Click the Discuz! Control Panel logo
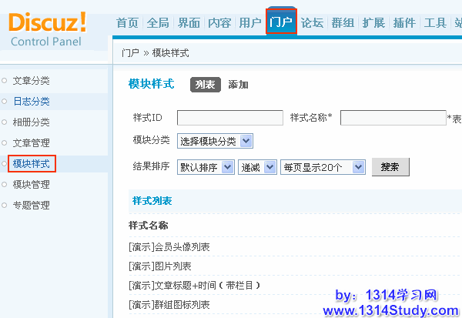Screen dimensions: 462x318 point(48,28)
